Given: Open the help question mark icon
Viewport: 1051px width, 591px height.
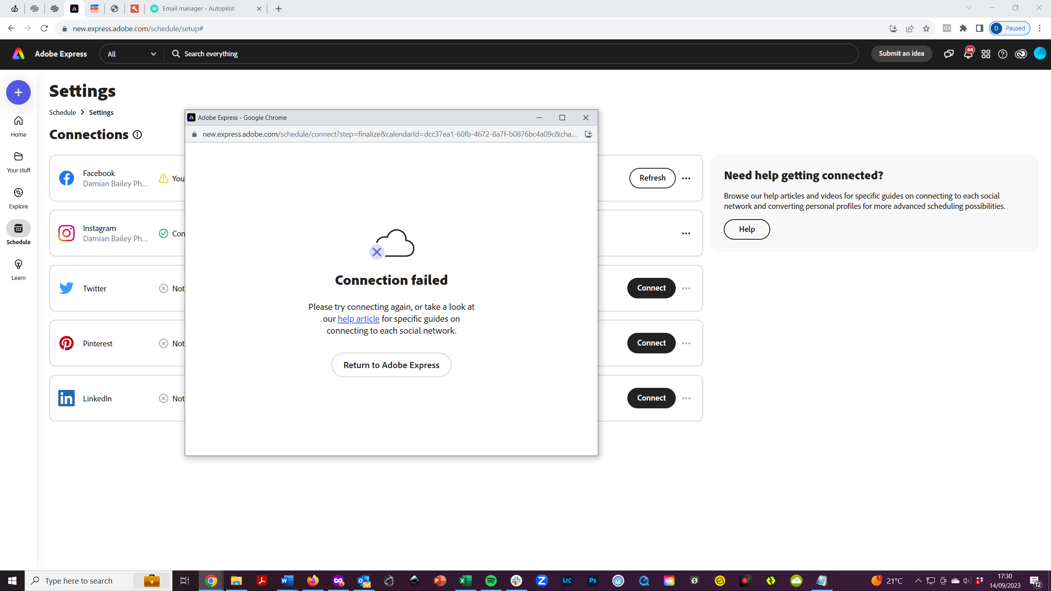Looking at the screenshot, I should pyautogui.click(x=1003, y=54).
